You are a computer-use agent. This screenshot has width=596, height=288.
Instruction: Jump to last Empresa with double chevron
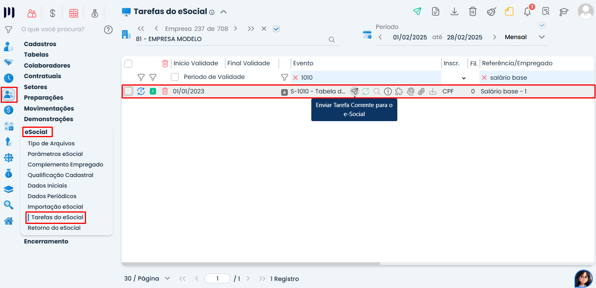[x=251, y=29]
